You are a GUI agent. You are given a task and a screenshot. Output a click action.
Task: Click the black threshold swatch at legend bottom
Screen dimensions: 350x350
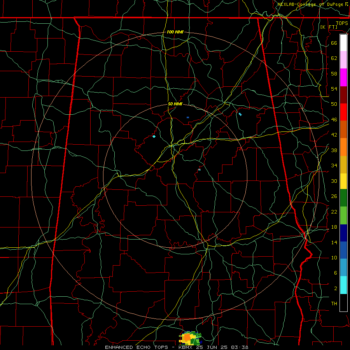coord(343,303)
